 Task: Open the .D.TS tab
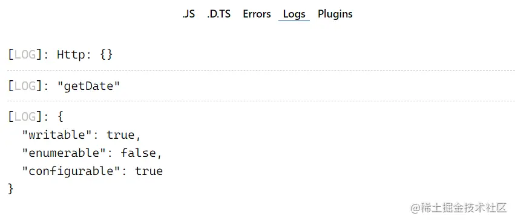[x=218, y=14]
